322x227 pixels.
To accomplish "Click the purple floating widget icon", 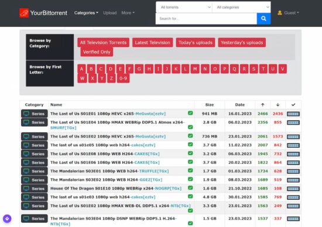I will [7, 219].
